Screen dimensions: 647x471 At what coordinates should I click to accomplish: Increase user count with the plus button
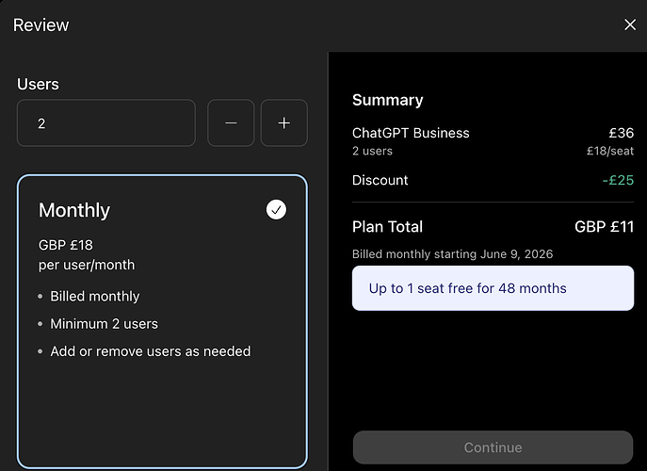(283, 123)
